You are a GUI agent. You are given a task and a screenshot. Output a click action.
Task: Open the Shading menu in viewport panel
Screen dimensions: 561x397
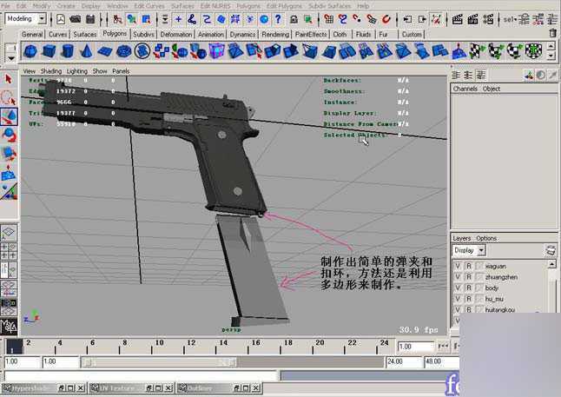[x=51, y=71]
